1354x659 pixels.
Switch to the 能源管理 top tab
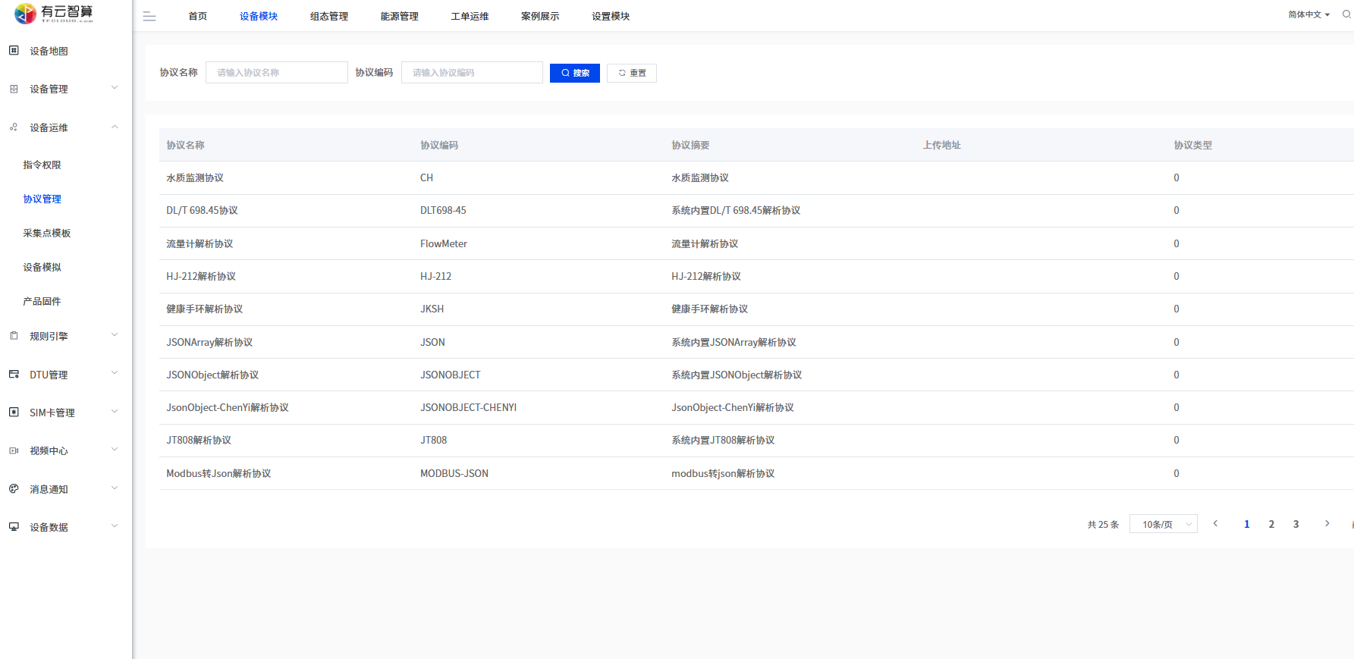coord(399,17)
